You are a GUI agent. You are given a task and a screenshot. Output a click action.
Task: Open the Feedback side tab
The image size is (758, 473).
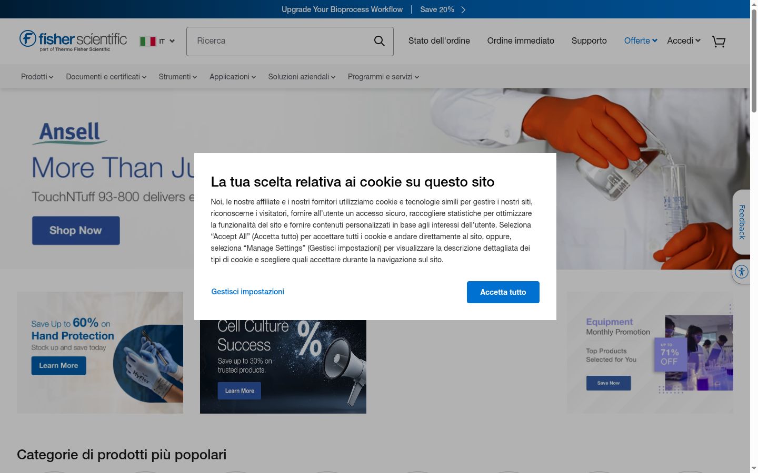click(x=742, y=222)
